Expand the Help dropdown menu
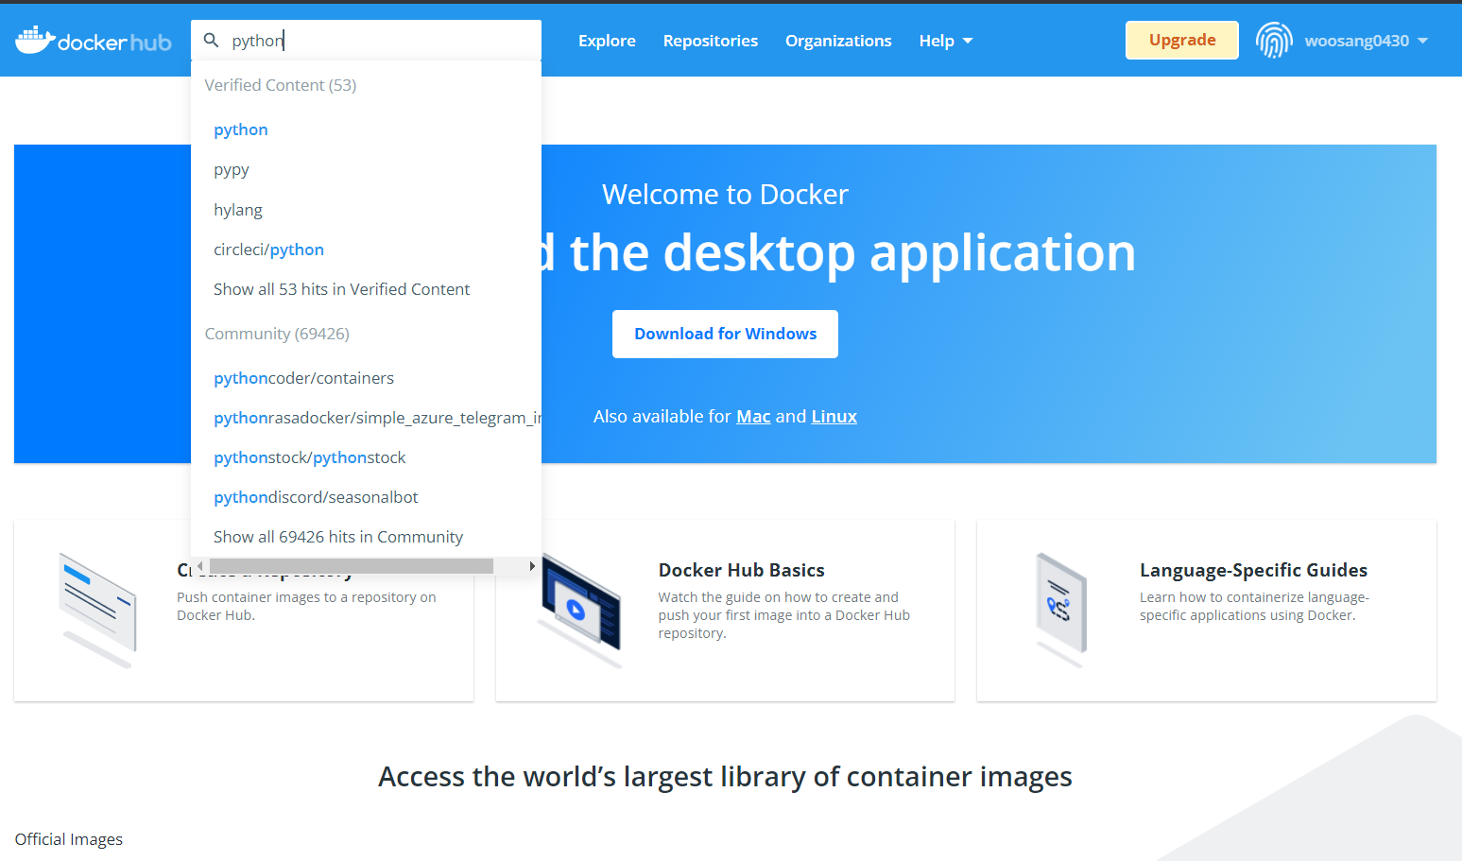This screenshot has width=1462, height=861. click(x=946, y=41)
